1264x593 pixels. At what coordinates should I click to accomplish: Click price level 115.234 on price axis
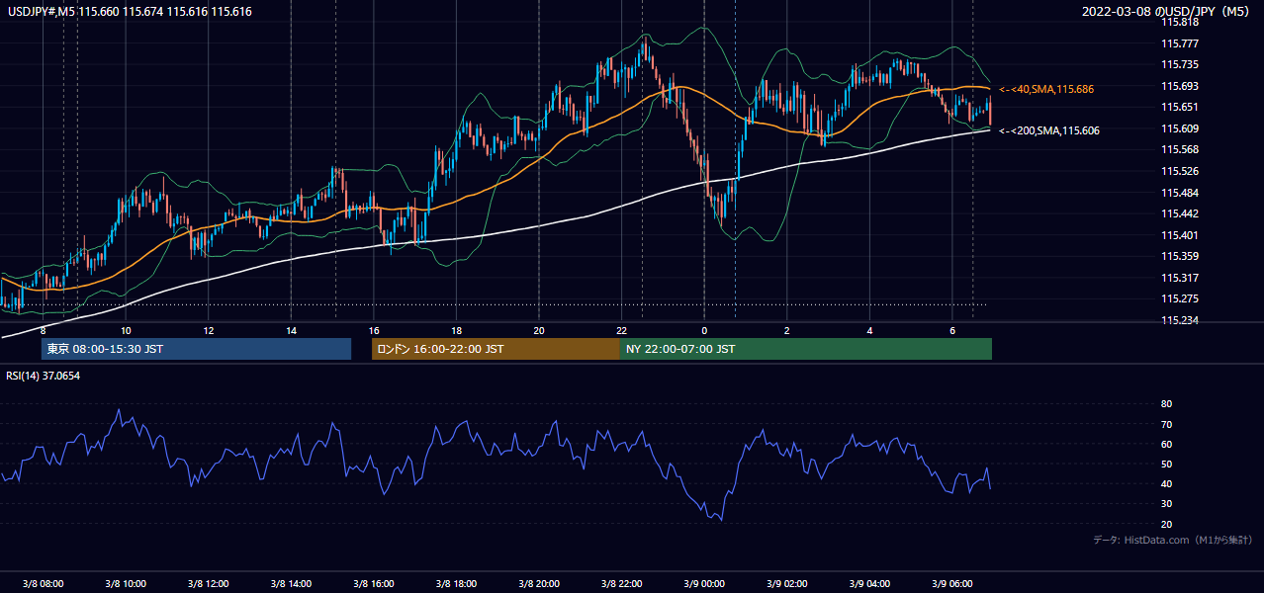(1178, 320)
